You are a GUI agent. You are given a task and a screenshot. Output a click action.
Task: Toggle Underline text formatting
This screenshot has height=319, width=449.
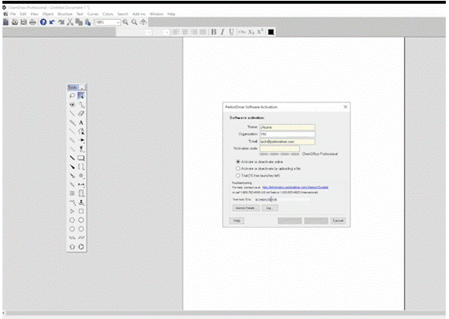[x=231, y=32]
